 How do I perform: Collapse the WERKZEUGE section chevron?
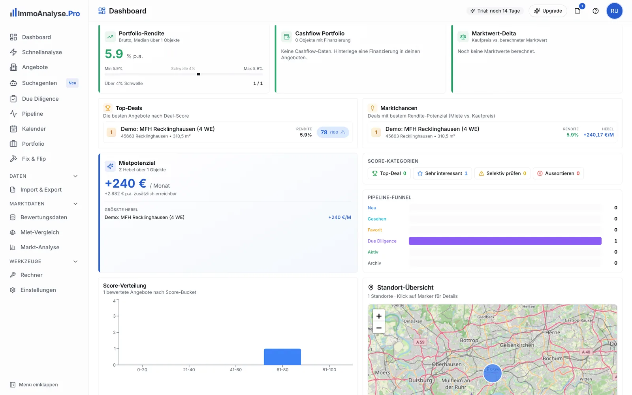75,261
